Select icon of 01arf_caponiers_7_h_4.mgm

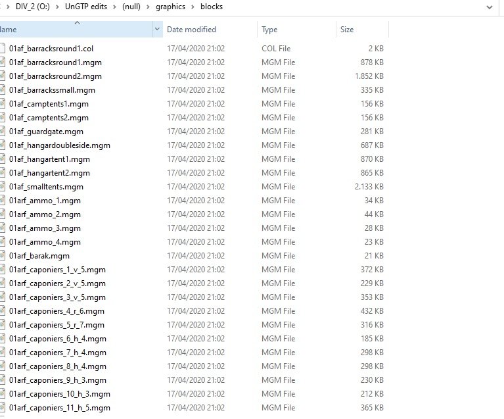click(x=3, y=353)
